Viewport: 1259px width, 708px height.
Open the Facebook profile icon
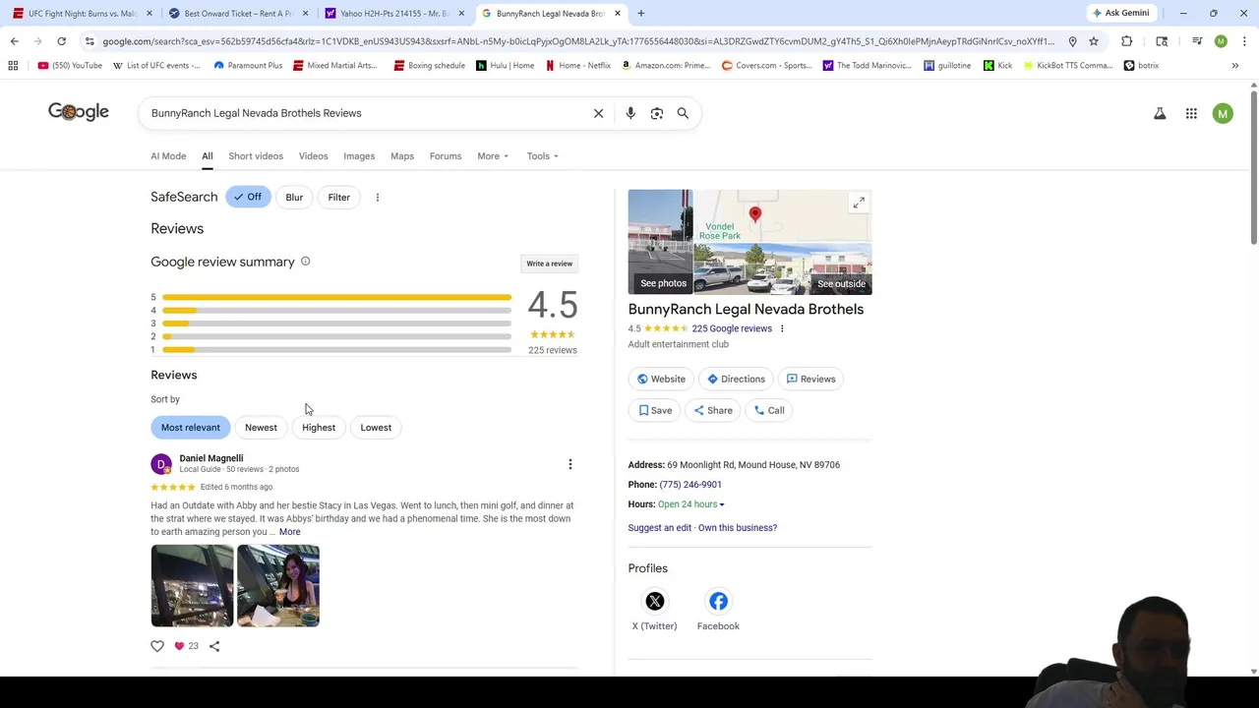(x=718, y=601)
